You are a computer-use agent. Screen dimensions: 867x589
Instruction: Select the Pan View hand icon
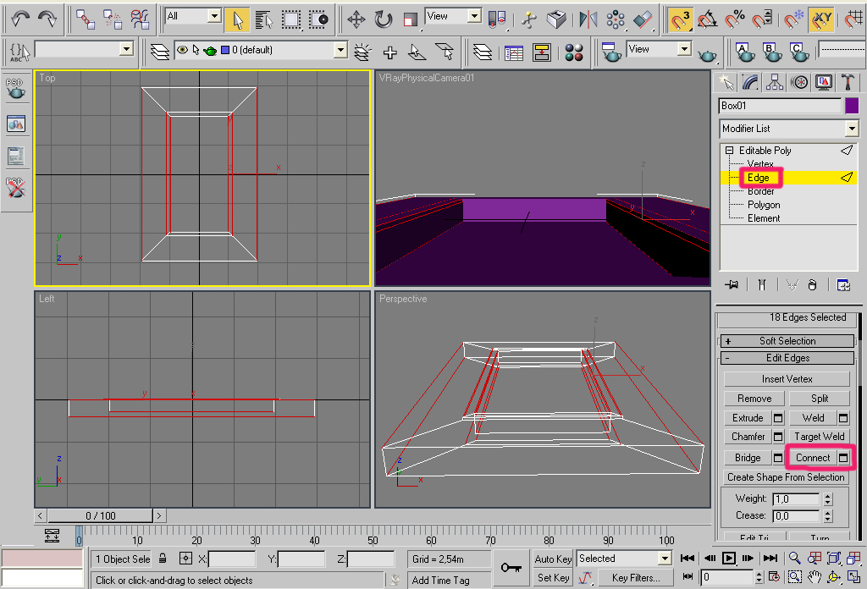pos(815,577)
